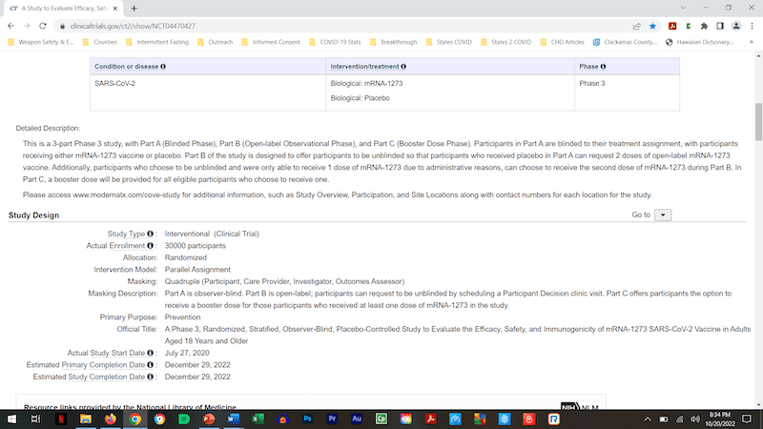Click info icon next to Actual Enrollment
Screen dimensions: 763x429
[x=151, y=246]
